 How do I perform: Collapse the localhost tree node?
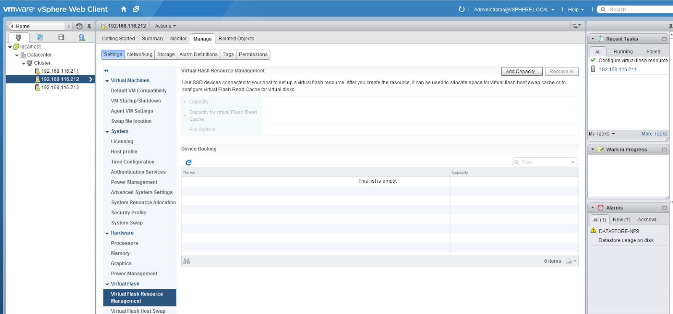click(10, 47)
